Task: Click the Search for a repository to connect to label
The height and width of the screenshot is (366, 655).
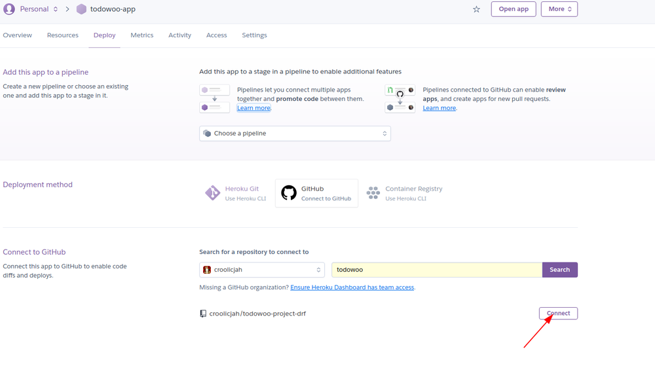Action: (254, 252)
